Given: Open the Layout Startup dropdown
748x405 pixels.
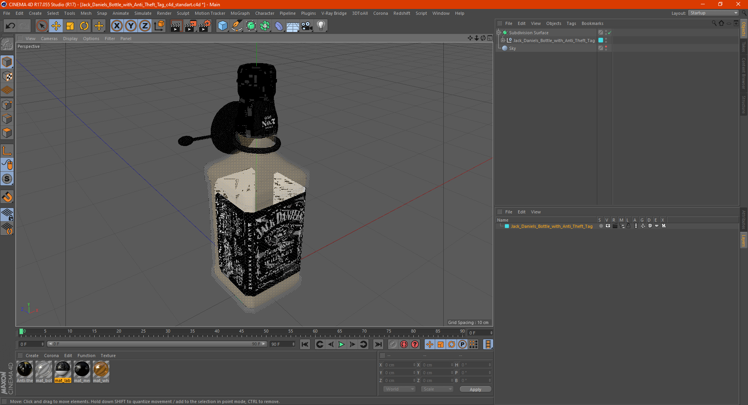Looking at the screenshot, I should (713, 13).
